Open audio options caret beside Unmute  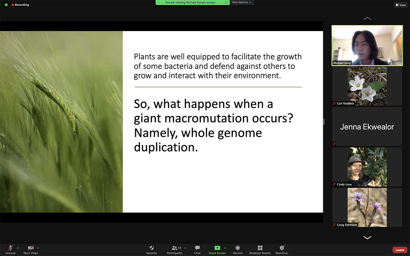tap(18, 248)
